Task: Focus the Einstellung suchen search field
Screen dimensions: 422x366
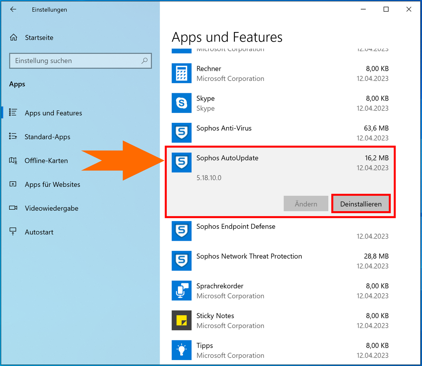Action: pos(81,61)
